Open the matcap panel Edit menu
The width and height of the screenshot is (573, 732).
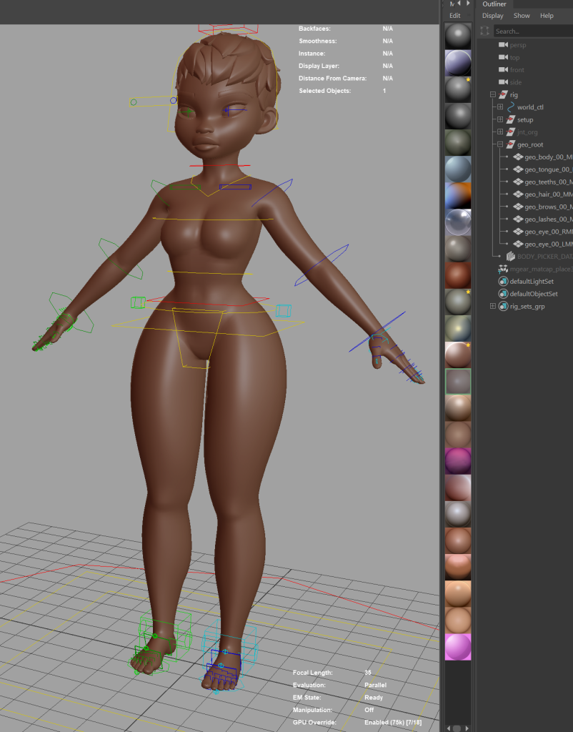coord(454,16)
